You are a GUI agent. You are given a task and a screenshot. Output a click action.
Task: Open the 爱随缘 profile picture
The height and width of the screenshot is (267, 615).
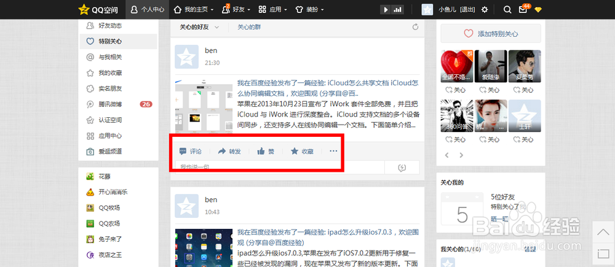(491, 66)
